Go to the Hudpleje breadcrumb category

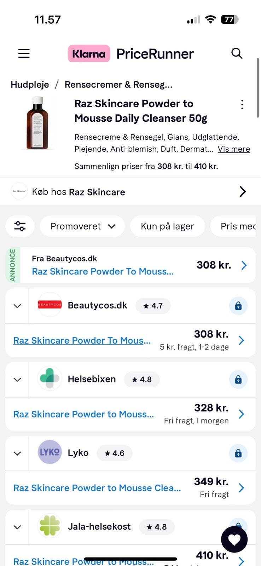click(x=30, y=85)
